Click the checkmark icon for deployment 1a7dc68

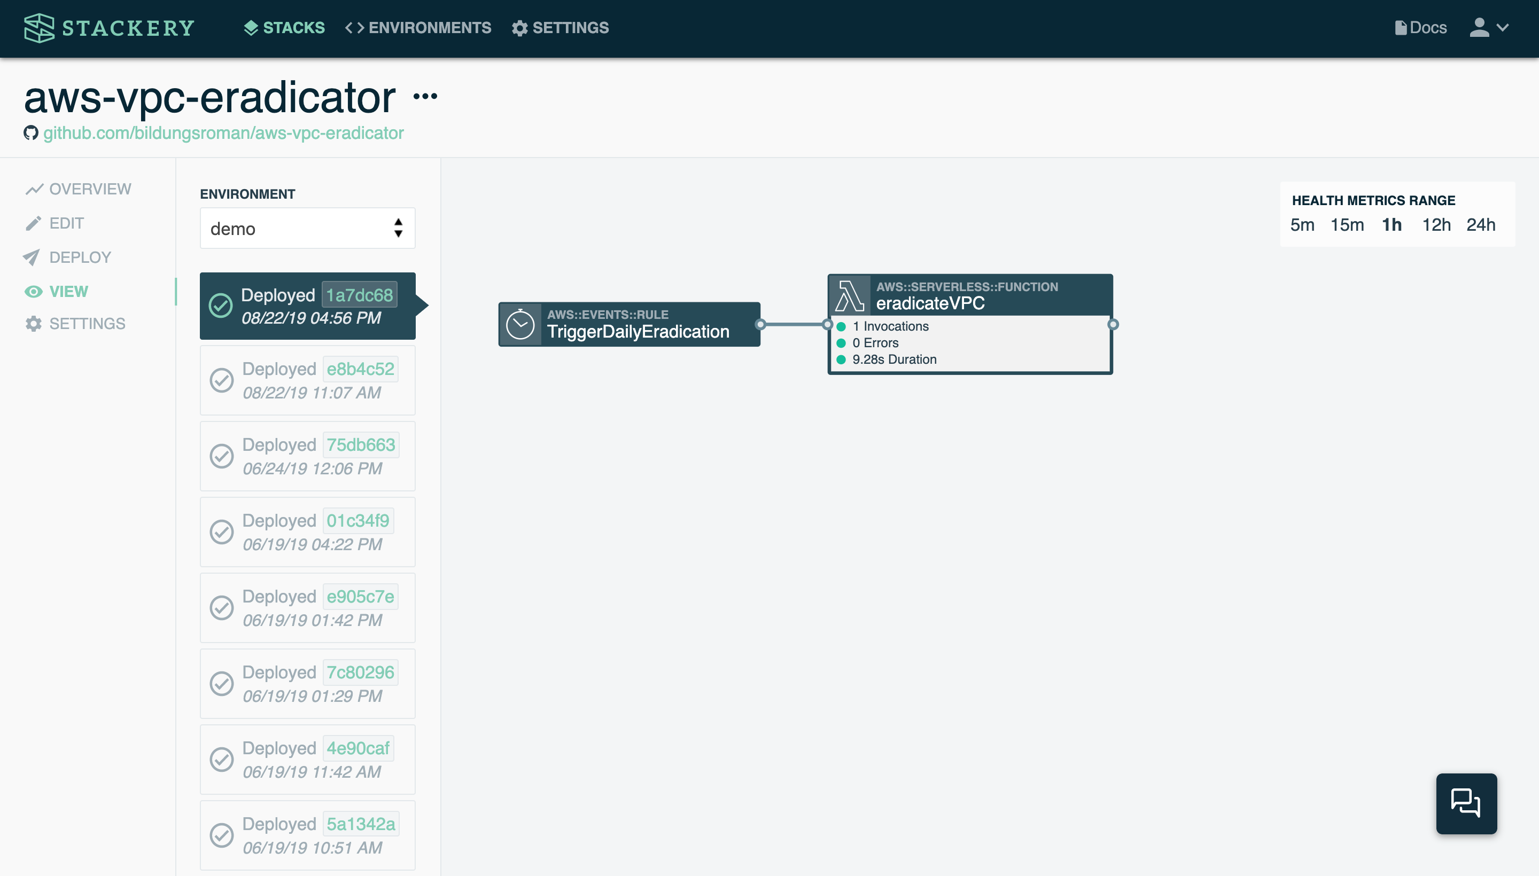click(221, 306)
